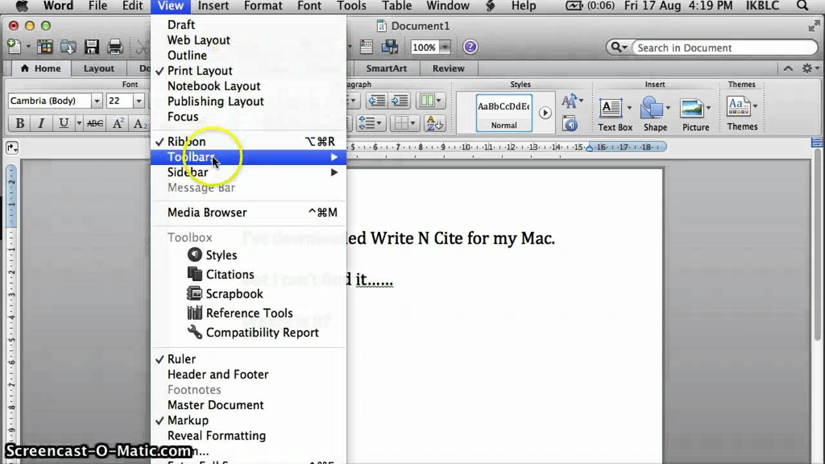Open the font size dropdown arrow
This screenshot has height=464, width=825.
(138, 101)
